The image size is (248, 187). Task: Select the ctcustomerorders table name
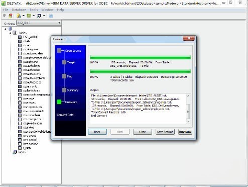(x=33, y=53)
